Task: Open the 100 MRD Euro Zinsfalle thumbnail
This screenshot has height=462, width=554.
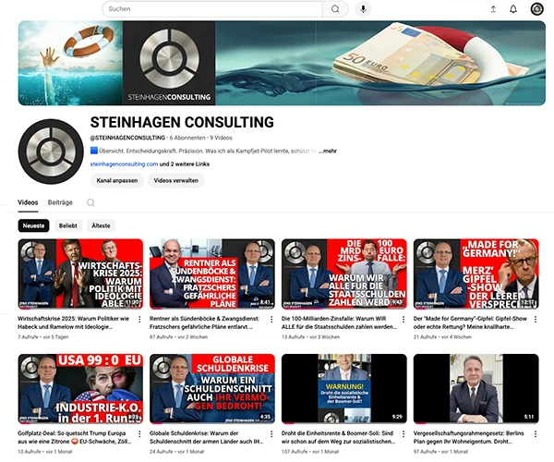Action: point(344,274)
